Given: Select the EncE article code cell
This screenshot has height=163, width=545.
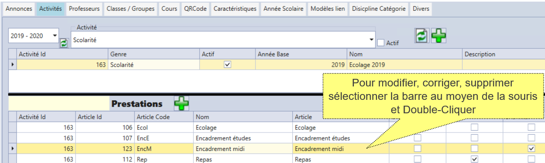Looking at the screenshot, I should point(164,138).
